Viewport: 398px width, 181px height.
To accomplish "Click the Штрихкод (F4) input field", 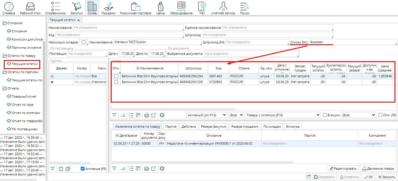I will pyautogui.click(x=257, y=42).
